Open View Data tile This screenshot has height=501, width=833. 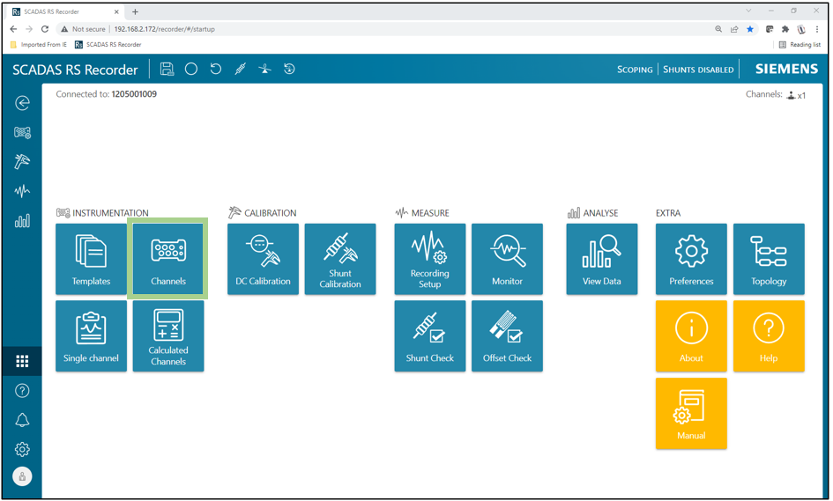(602, 259)
